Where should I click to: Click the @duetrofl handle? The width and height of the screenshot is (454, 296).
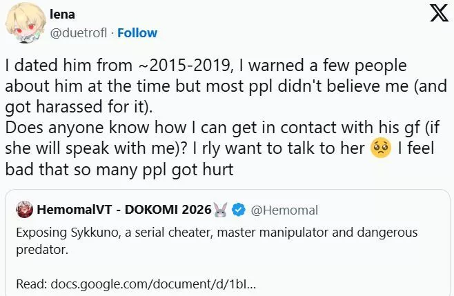click(80, 32)
